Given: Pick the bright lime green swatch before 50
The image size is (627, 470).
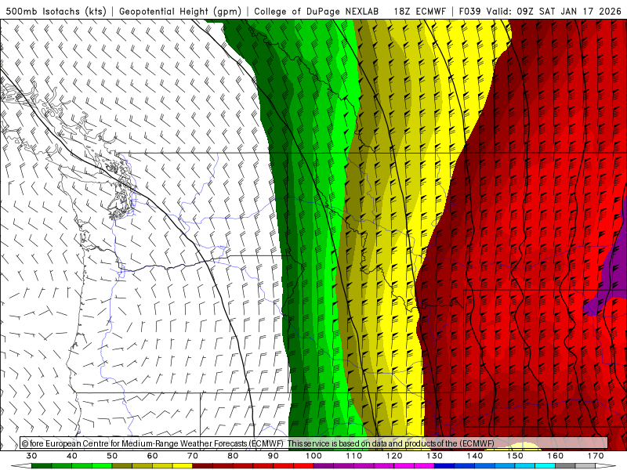Looking at the screenshot, I should [102, 466].
